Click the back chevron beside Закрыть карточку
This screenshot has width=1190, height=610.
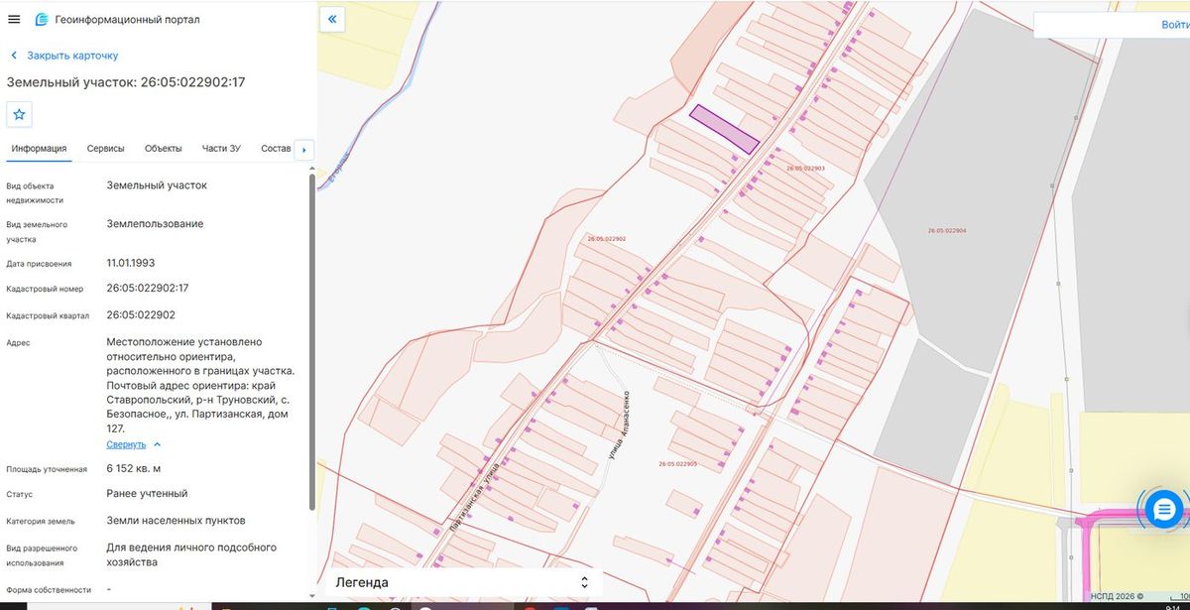coord(14,56)
